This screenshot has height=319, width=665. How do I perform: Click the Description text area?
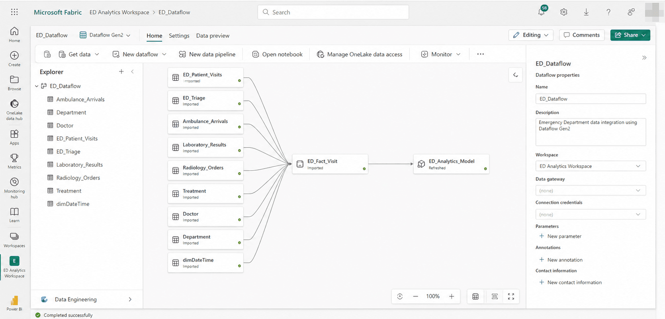tap(591, 132)
